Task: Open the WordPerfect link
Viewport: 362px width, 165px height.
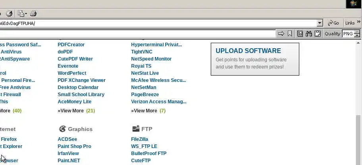Action: [72, 73]
